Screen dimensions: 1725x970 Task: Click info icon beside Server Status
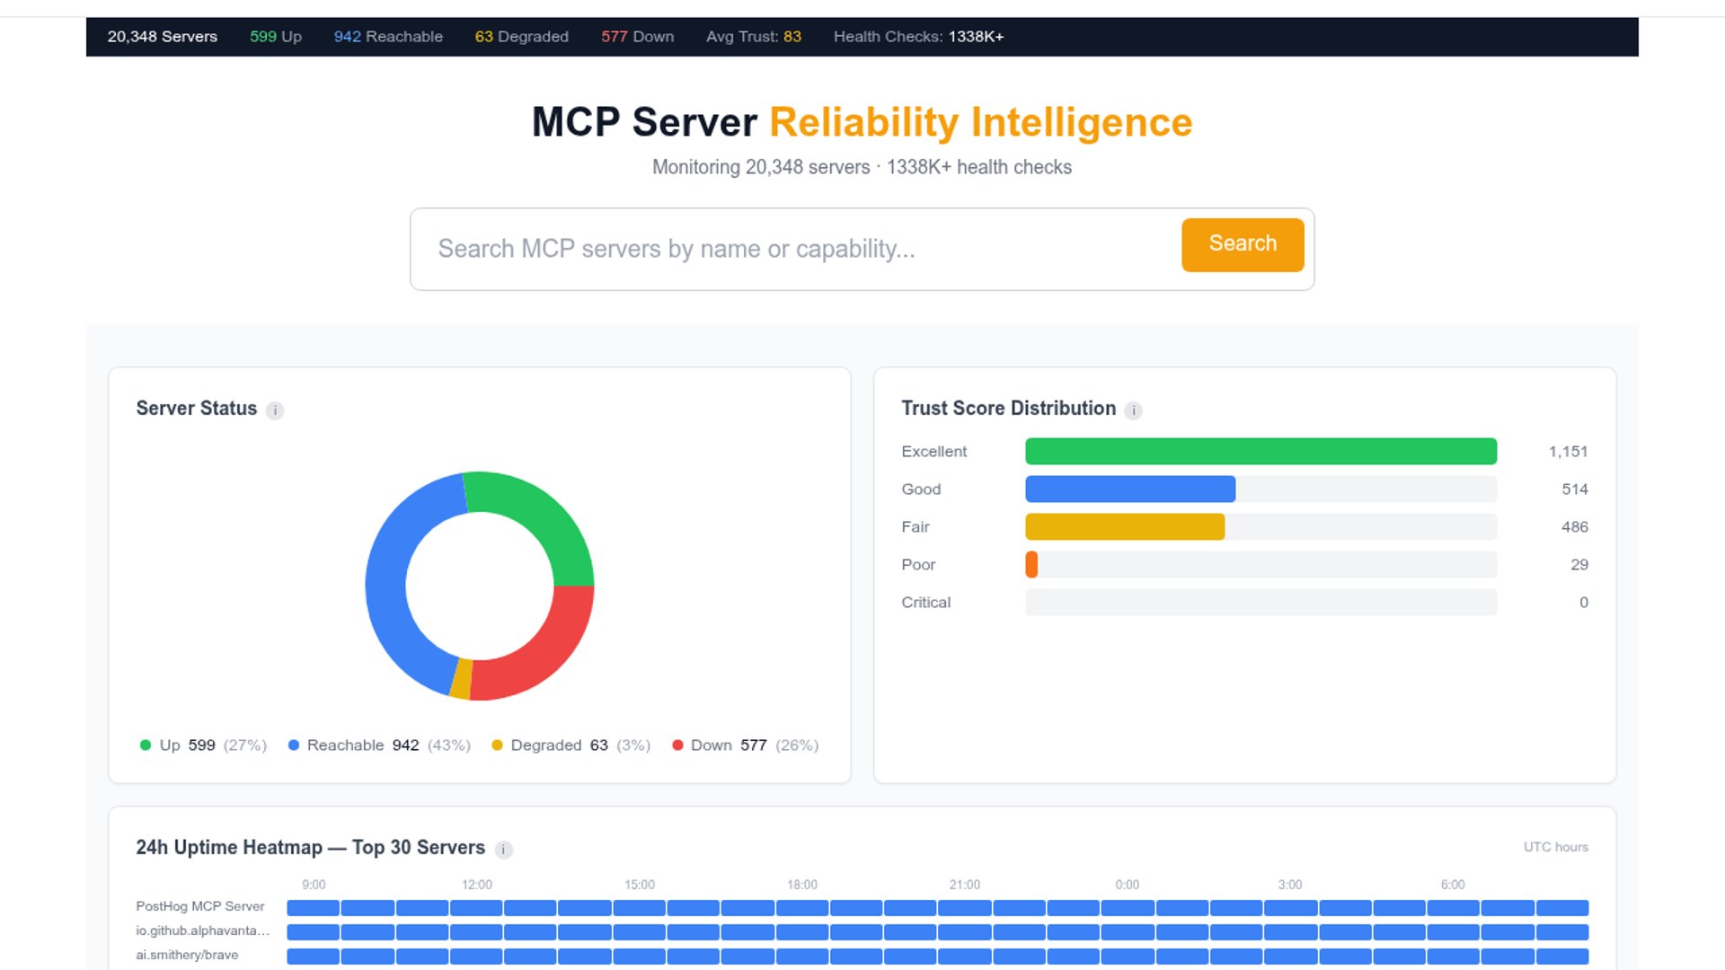pos(275,410)
